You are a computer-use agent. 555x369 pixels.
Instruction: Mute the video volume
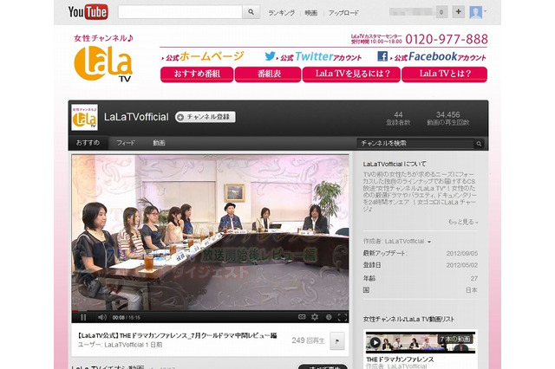coord(102,317)
